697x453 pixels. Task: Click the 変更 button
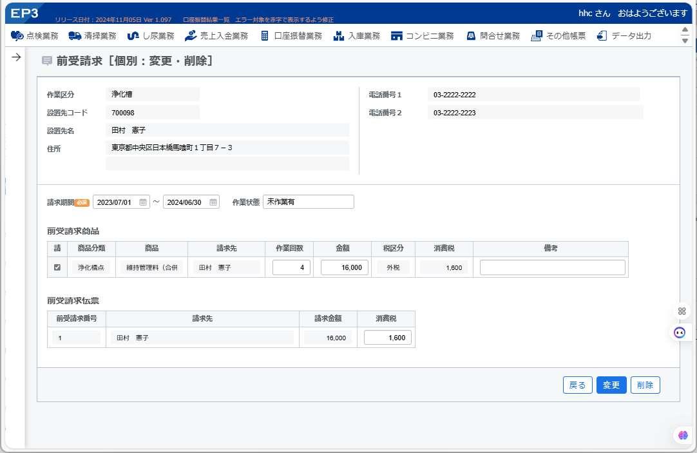tap(611, 385)
